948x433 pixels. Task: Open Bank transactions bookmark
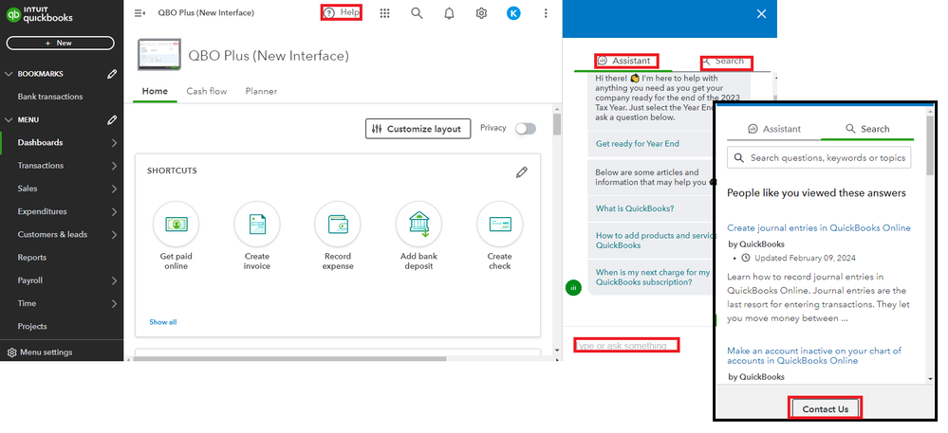(x=50, y=97)
